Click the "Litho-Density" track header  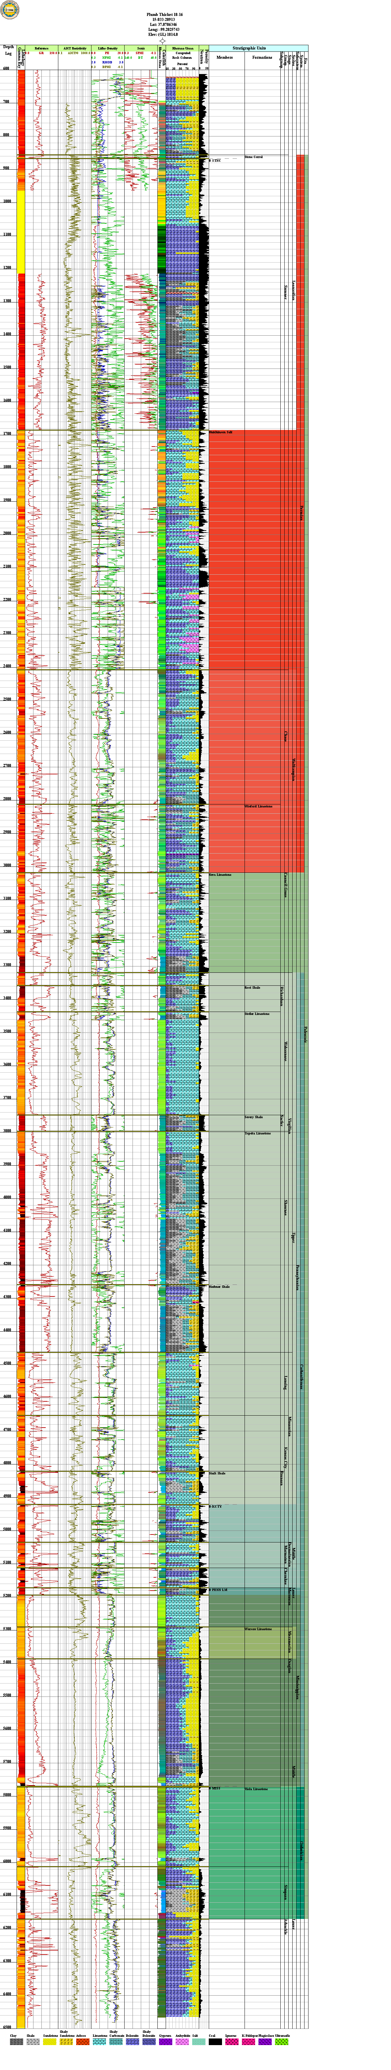(107, 48)
